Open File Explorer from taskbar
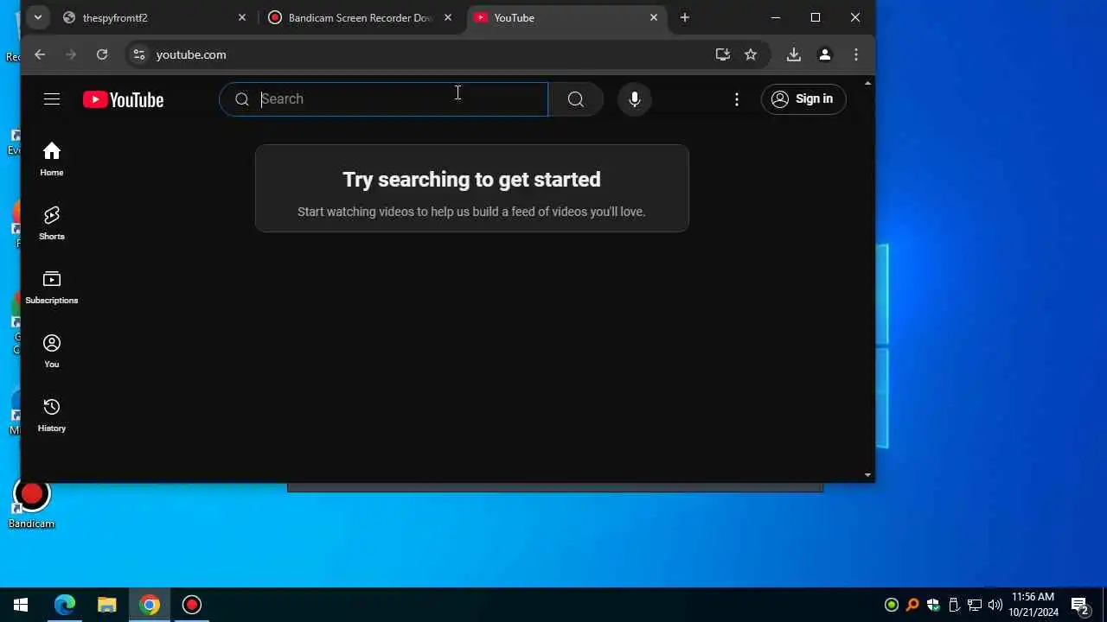 coord(107,605)
